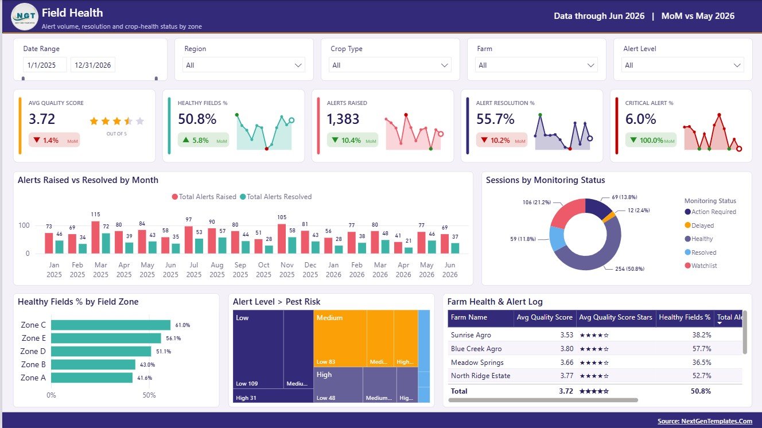Click the horizontal scrollbar of Farm Health table
The image size is (762, 428).
(x=543, y=400)
